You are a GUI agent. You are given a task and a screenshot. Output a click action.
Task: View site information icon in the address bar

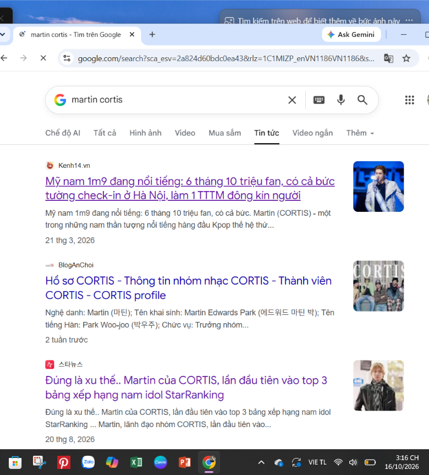pyautogui.click(x=67, y=58)
